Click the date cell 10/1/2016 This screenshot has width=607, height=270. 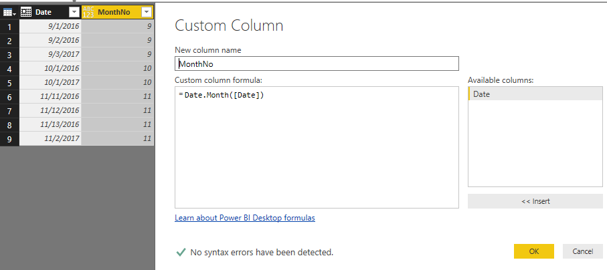(x=50, y=68)
